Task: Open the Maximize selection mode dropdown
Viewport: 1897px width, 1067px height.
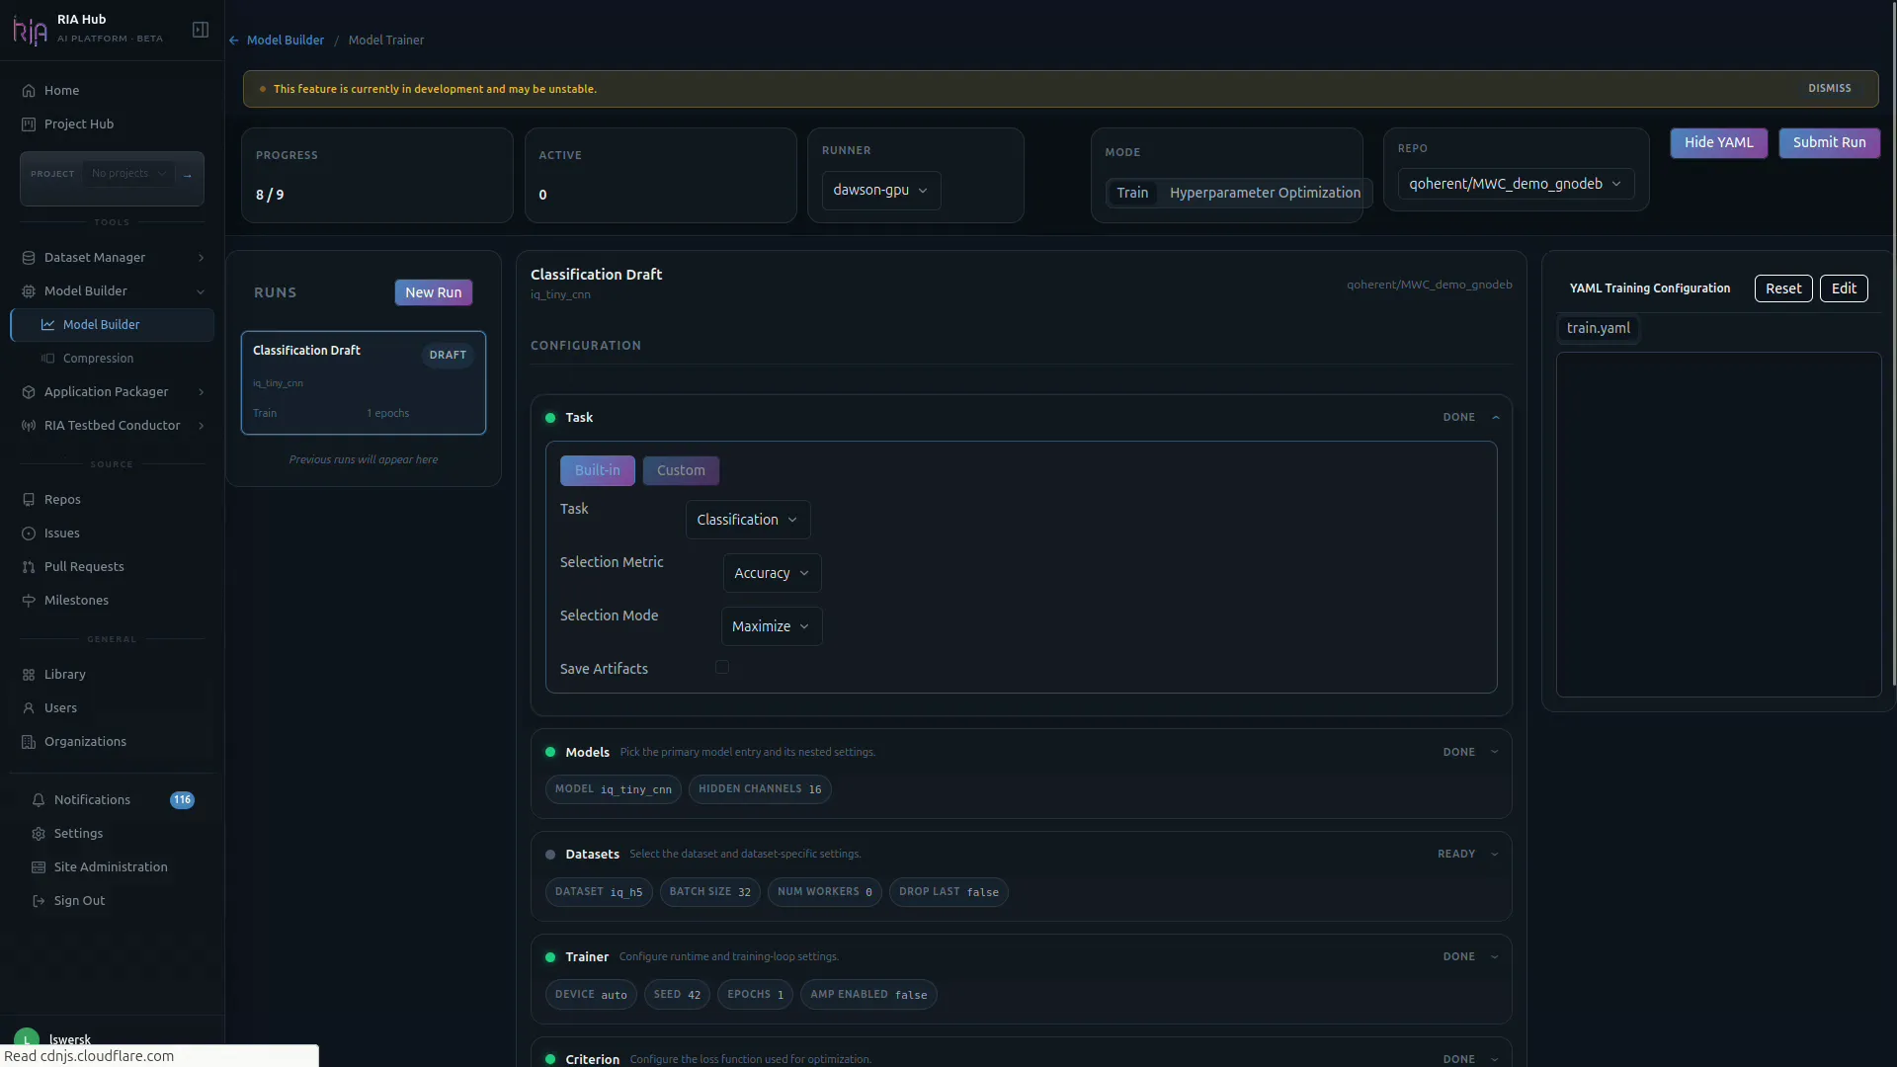Action: pos(772,626)
